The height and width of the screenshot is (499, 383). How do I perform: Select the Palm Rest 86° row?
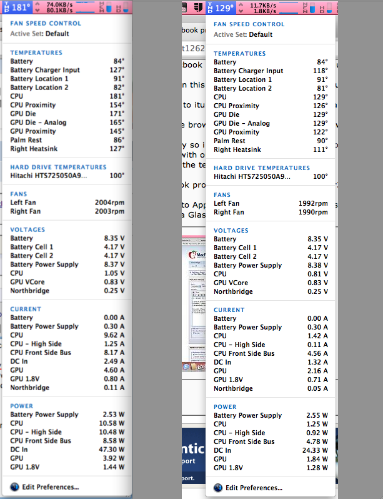coord(67,140)
